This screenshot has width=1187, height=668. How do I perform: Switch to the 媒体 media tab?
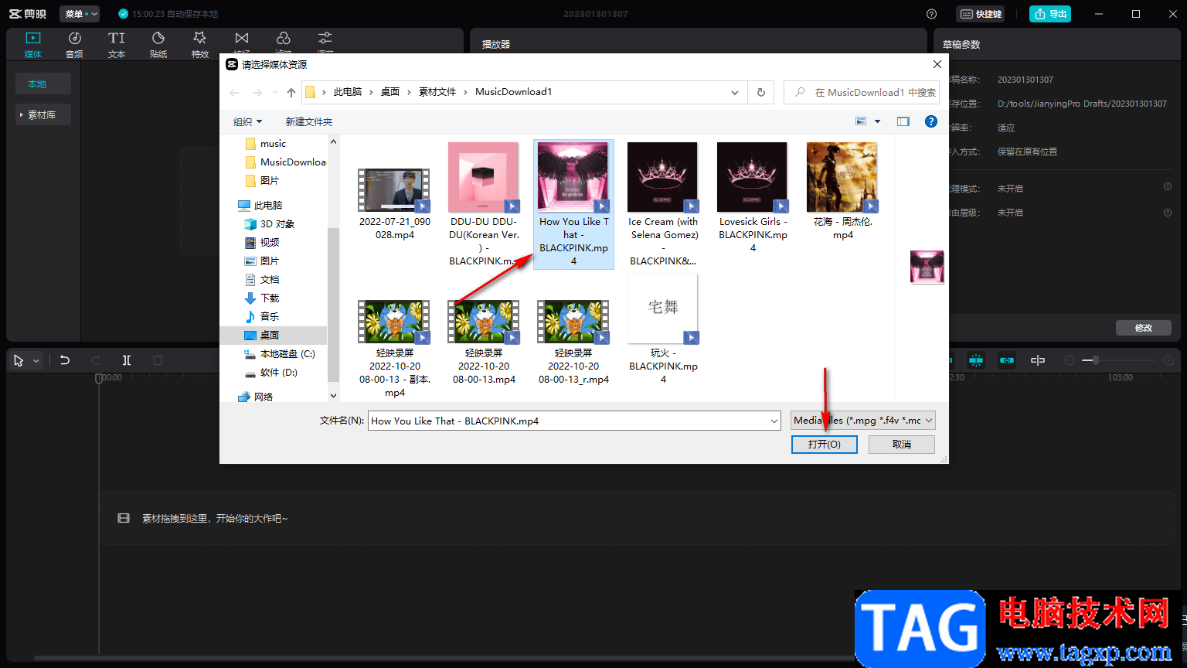point(33,45)
